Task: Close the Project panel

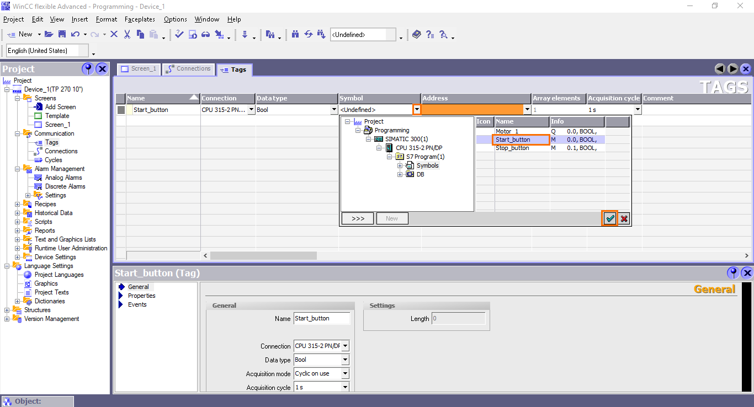Action: pyautogui.click(x=102, y=68)
